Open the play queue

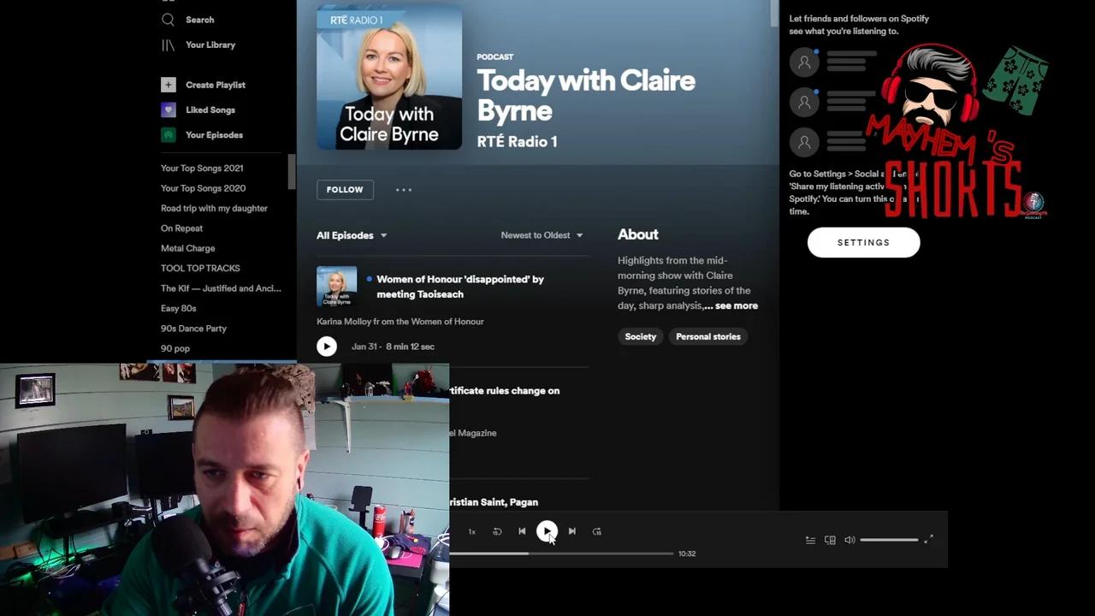[x=810, y=540]
